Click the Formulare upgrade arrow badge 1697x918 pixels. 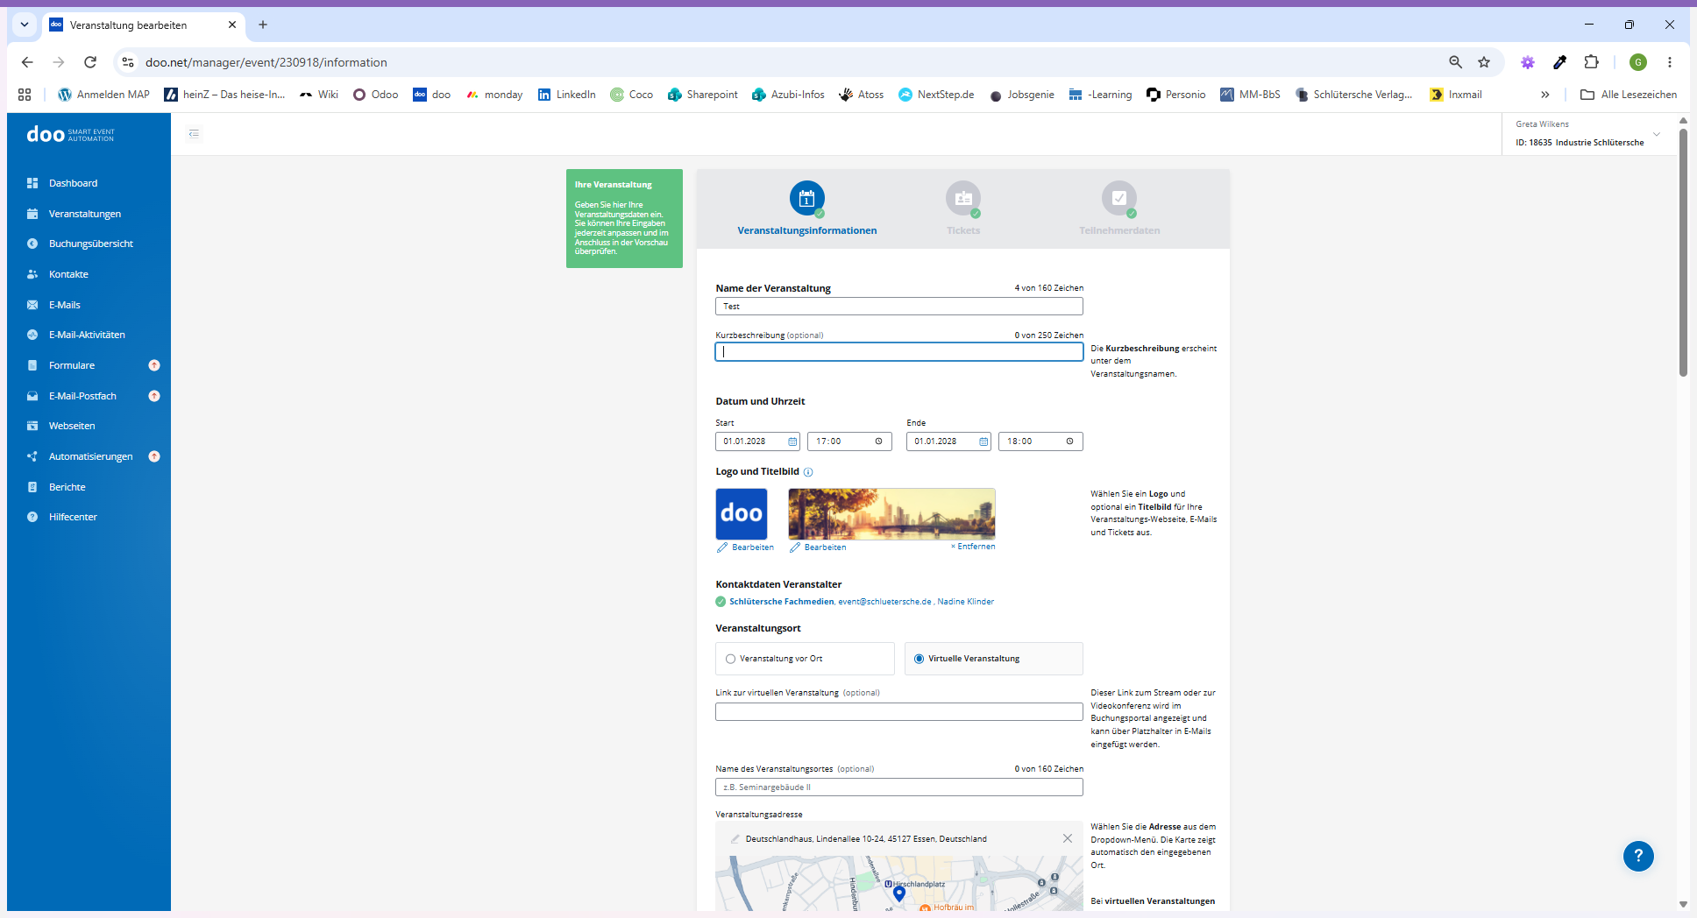click(154, 365)
